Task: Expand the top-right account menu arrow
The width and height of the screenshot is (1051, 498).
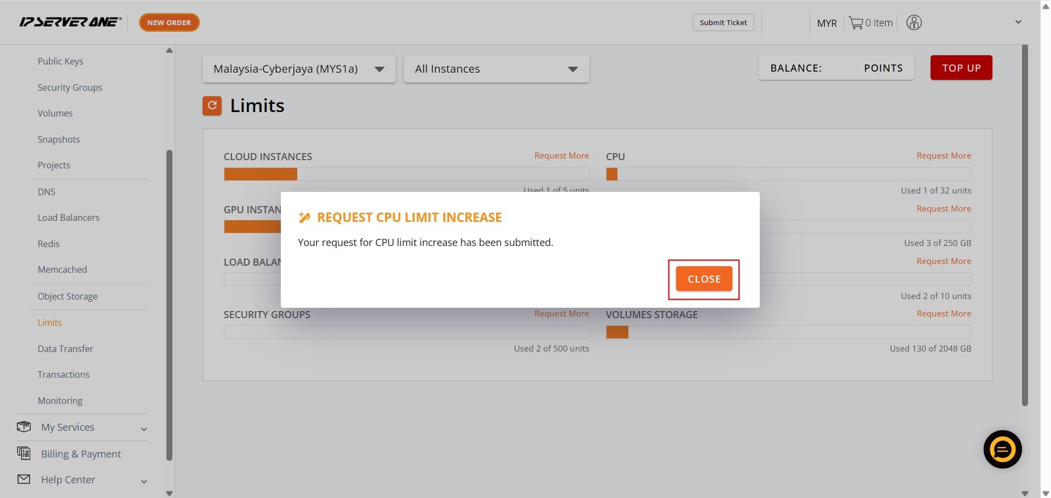Action: [x=1018, y=22]
